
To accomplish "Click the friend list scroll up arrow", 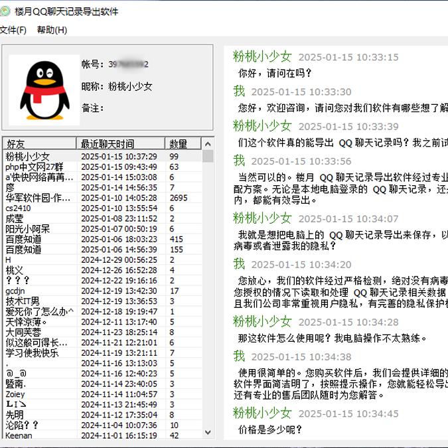I will pyautogui.click(x=208, y=144).
